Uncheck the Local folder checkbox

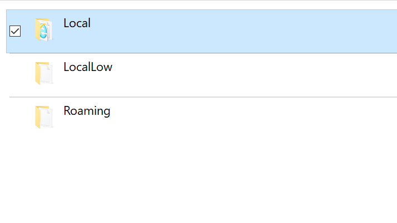[16, 31]
